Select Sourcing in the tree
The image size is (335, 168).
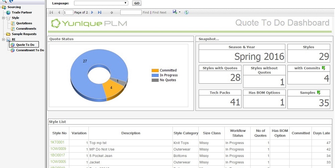tap(14, 7)
